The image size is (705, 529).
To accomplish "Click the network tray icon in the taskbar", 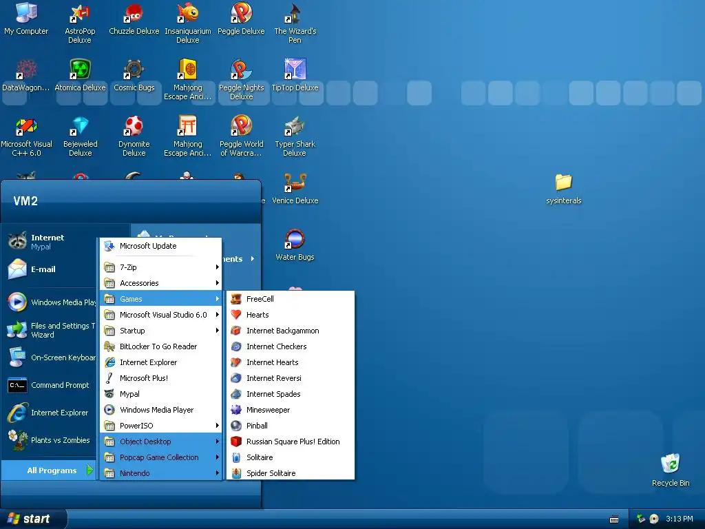I will pos(641,519).
